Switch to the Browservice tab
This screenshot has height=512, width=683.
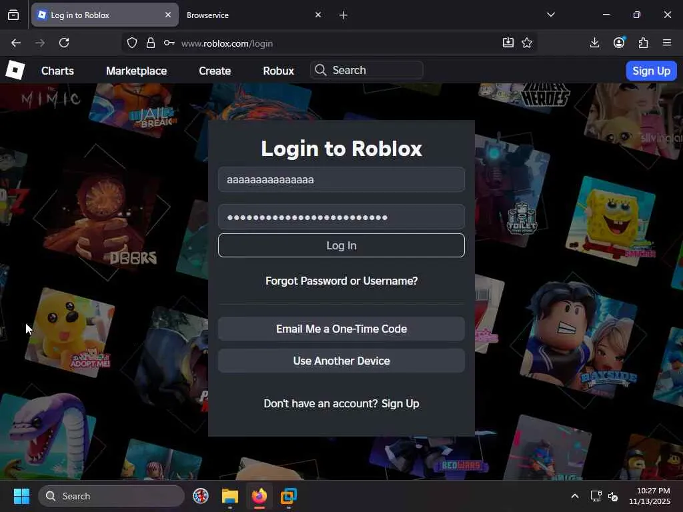coord(247,15)
